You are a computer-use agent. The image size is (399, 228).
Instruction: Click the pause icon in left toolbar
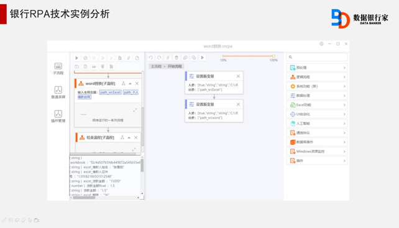pyautogui.click(x=94, y=58)
